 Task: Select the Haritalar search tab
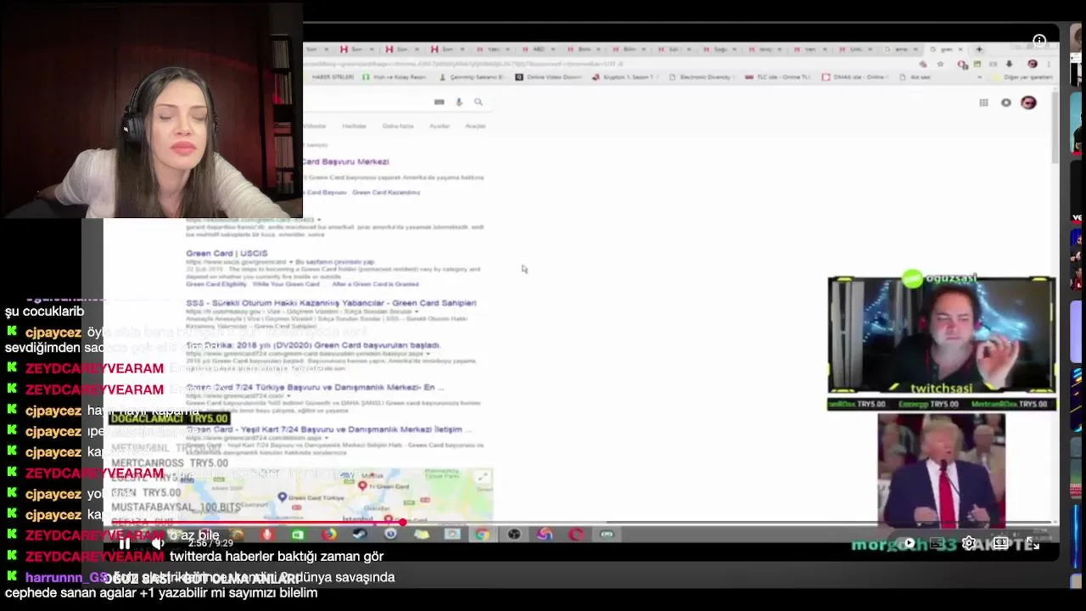pos(354,126)
